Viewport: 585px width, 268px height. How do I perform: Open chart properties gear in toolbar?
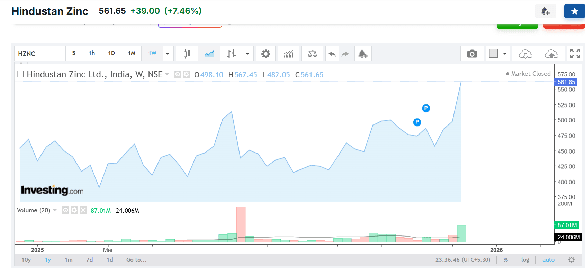pyautogui.click(x=265, y=54)
